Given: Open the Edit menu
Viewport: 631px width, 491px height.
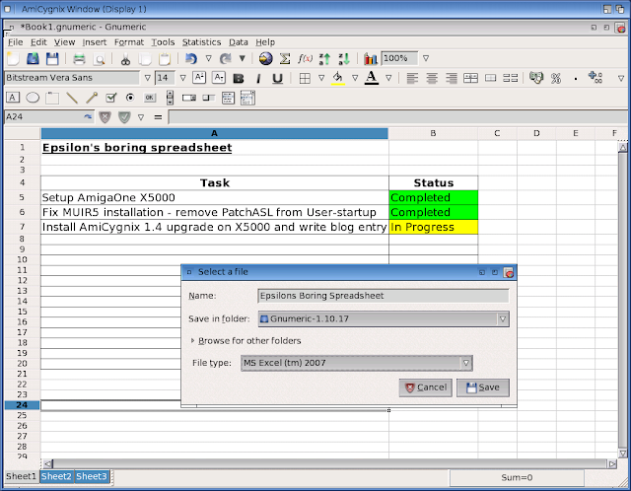Looking at the screenshot, I should 38,42.
